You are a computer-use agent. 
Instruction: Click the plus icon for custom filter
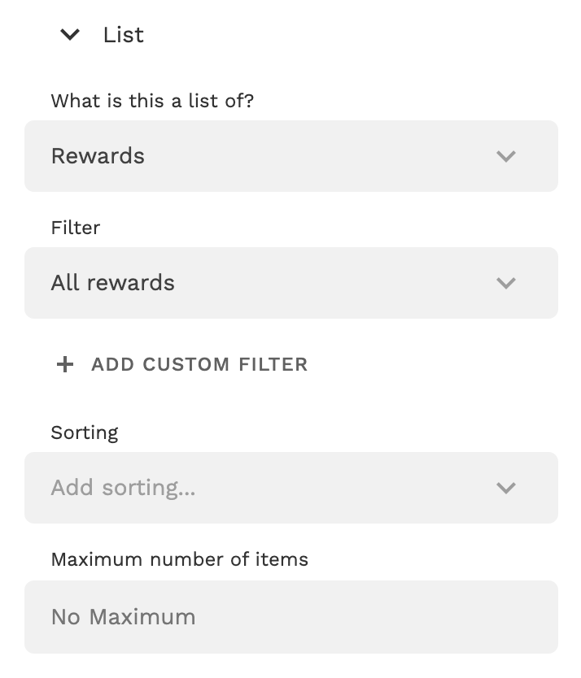(x=64, y=364)
